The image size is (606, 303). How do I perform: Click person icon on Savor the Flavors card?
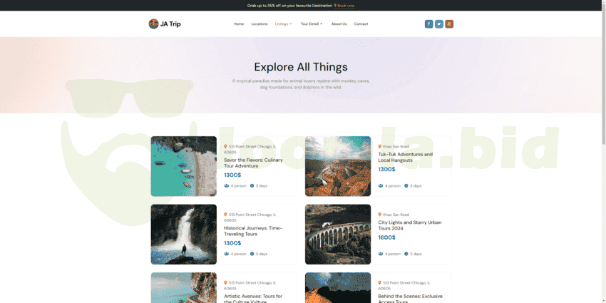pos(227,186)
